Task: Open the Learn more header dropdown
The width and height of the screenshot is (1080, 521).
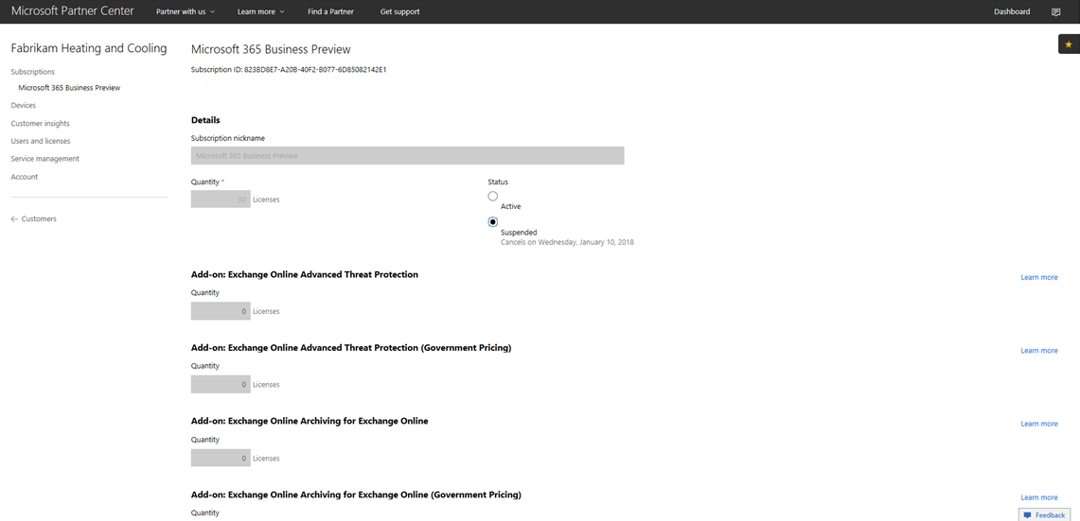Action: point(260,12)
